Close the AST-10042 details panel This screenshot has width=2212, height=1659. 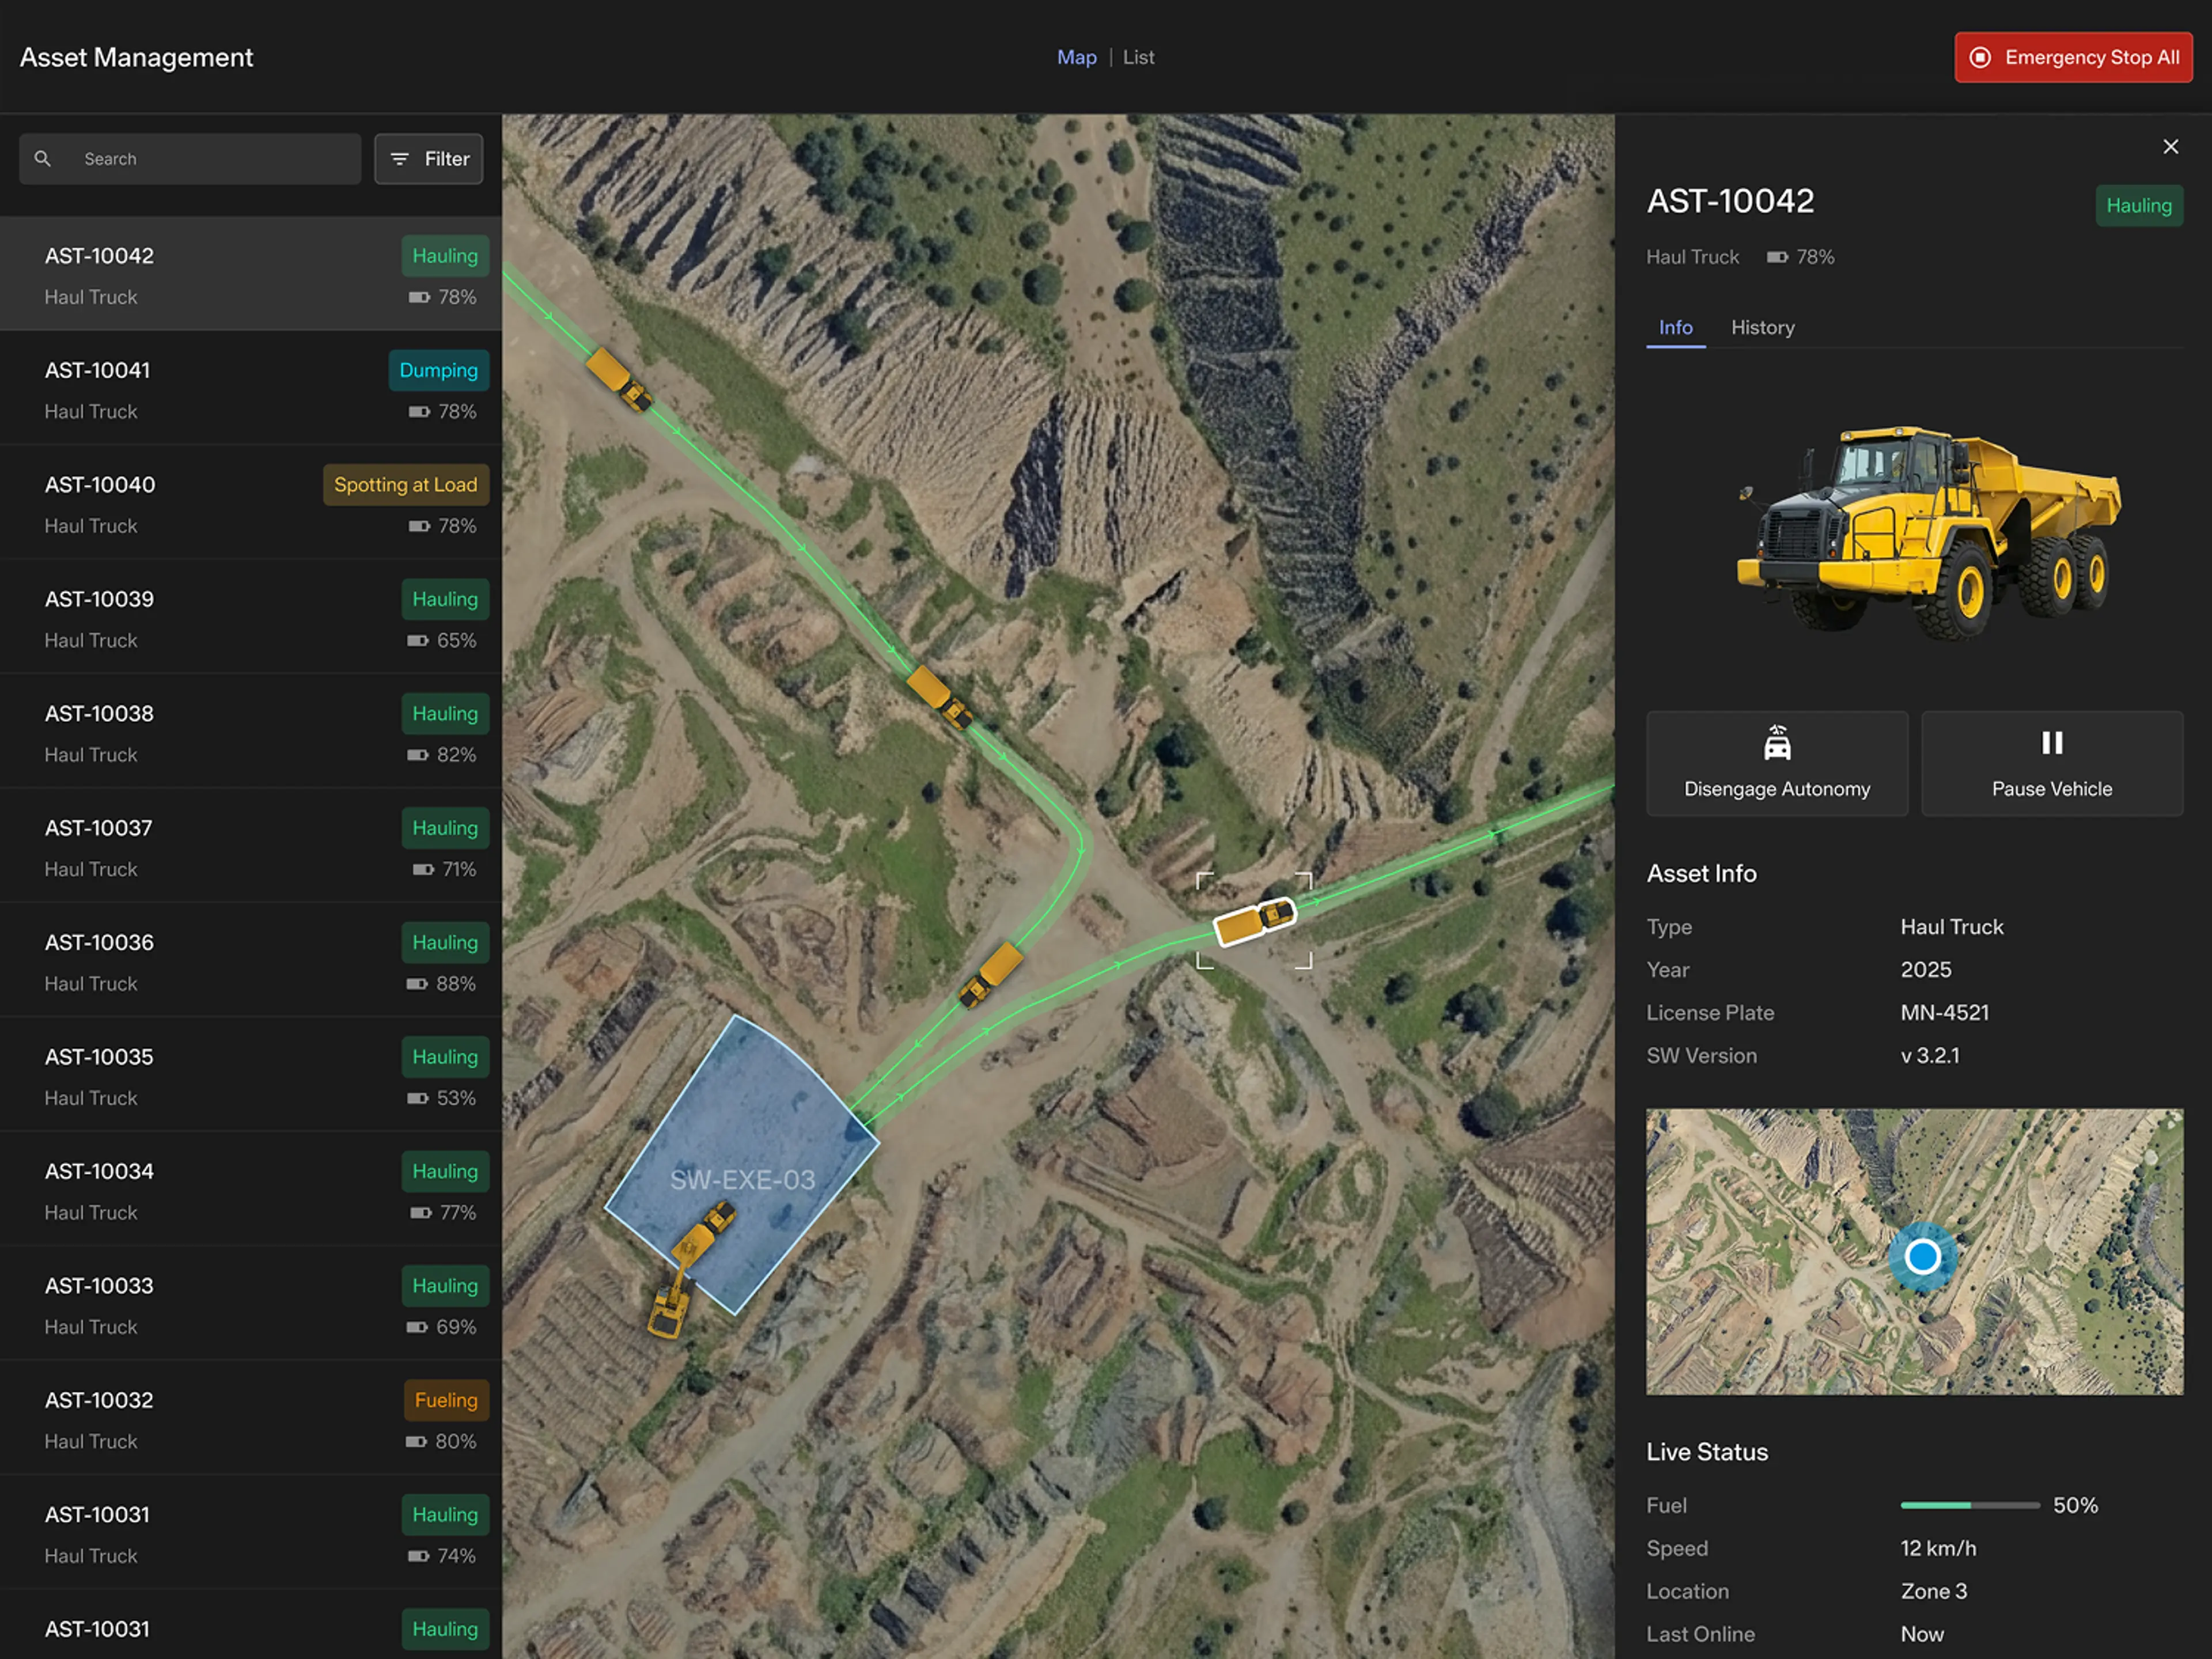tap(2170, 147)
